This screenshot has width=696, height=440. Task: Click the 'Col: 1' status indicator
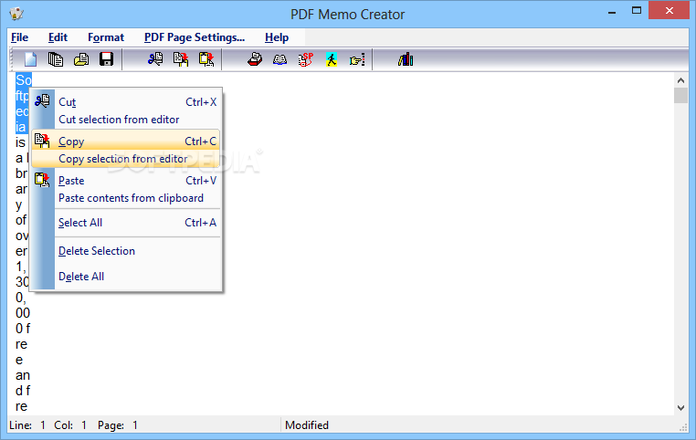point(70,425)
